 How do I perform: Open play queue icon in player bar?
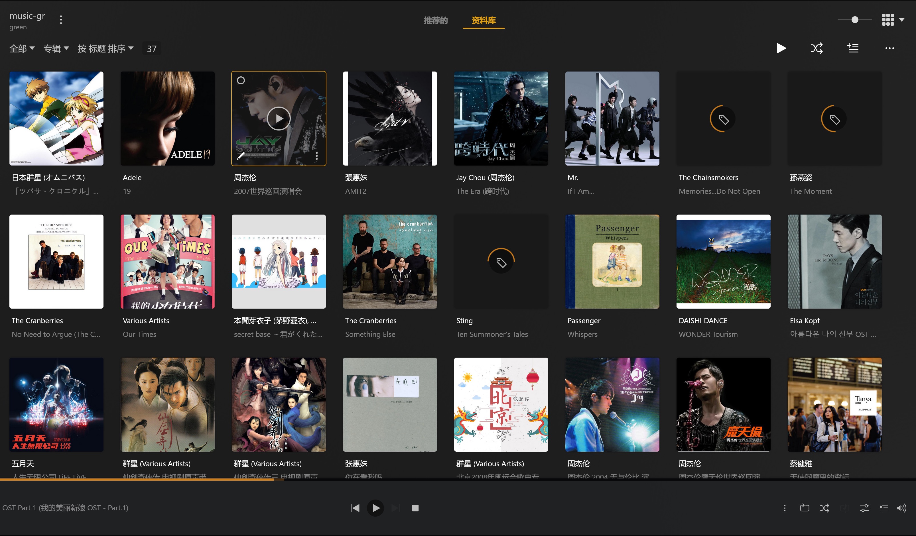coord(884,508)
